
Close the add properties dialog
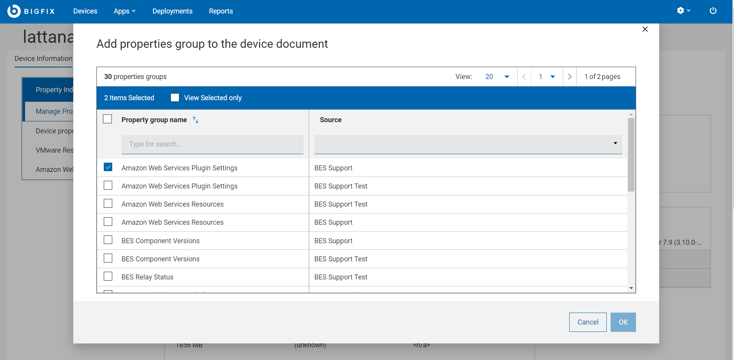645,29
